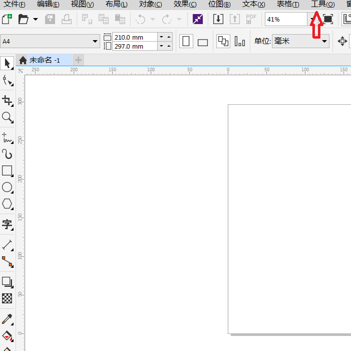
Task: Click the plus button to add a document
Action: tap(78, 60)
